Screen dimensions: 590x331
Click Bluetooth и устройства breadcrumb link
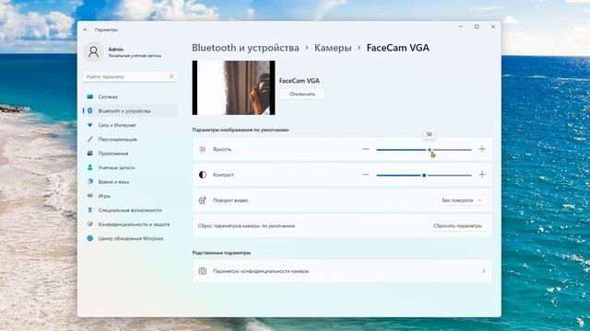pos(245,48)
